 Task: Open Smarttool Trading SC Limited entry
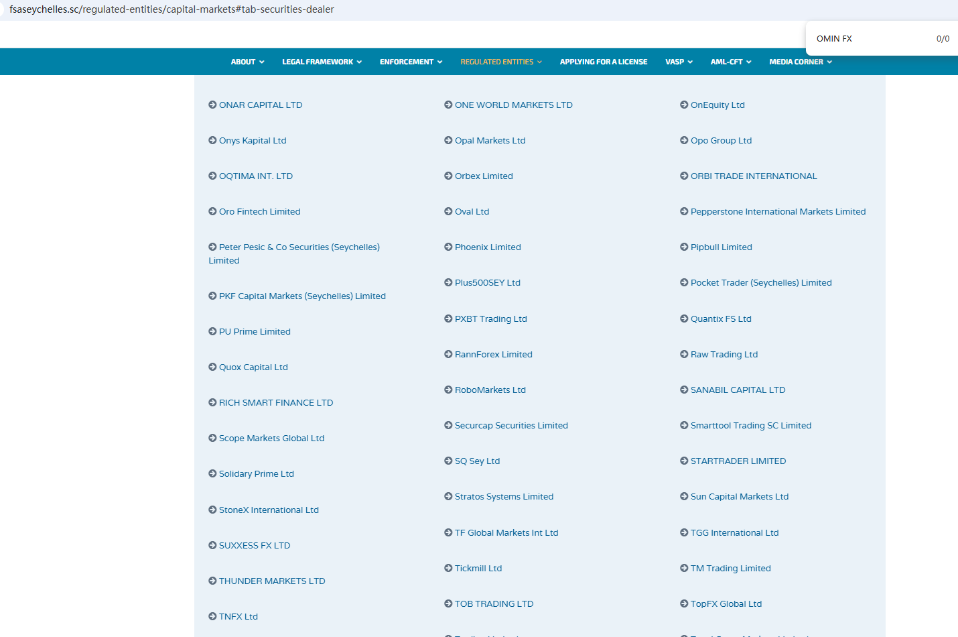(x=751, y=425)
